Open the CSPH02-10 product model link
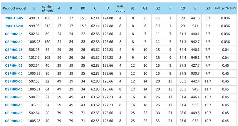Image resolution: width=238 pixels, height=126 pixels. (x=14, y=42)
